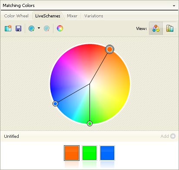Select the green handle on the wheel
Screen dimensions: 179x170
(x=89, y=123)
